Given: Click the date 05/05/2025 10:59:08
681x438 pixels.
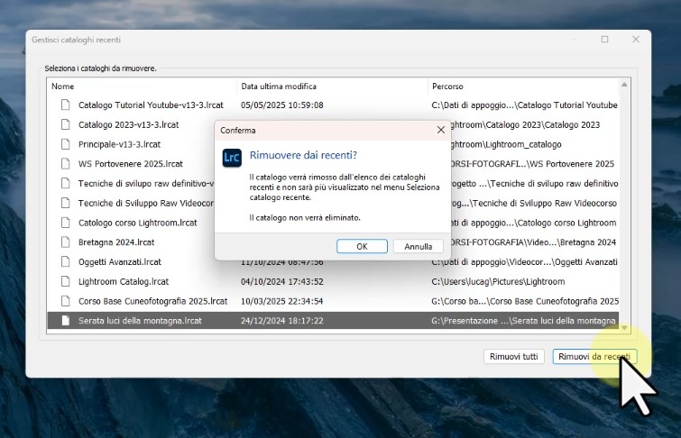Looking at the screenshot, I should click(281, 105).
